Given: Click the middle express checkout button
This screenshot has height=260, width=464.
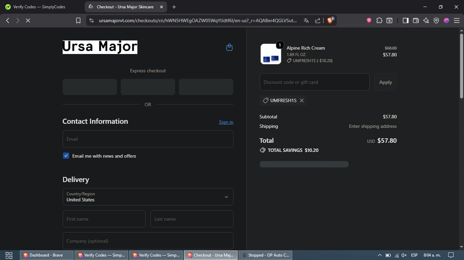Looking at the screenshot, I should pyautogui.click(x=148, y=87).
